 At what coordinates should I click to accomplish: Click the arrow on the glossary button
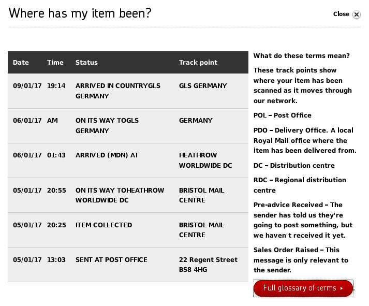pos(342,288)
